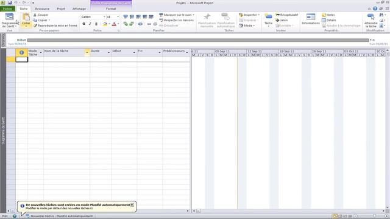This screenshot has width=390, height=219.
Task: Switch to the Affichage ribbon tab
Action: (x=79, y=9)
